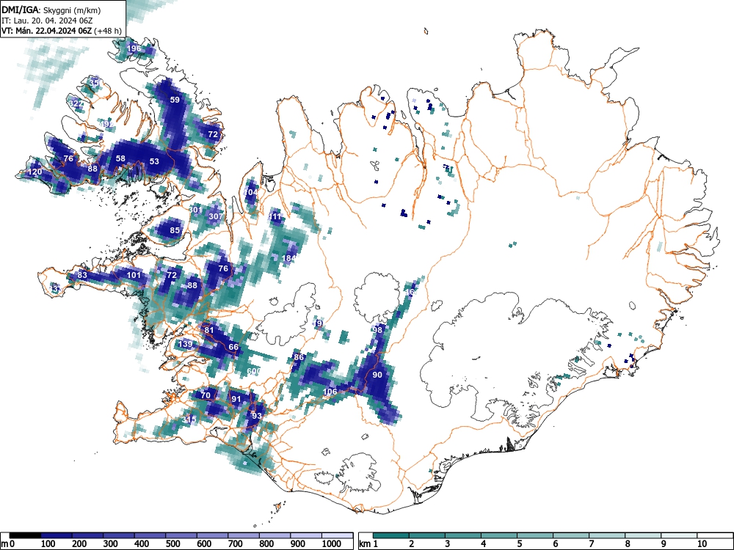The width and height of the screenshot is (734, 550).
Task: Click the title 'DMI/IGA: Skyggni (m/km)'
Action: click(x=51, y=10)
